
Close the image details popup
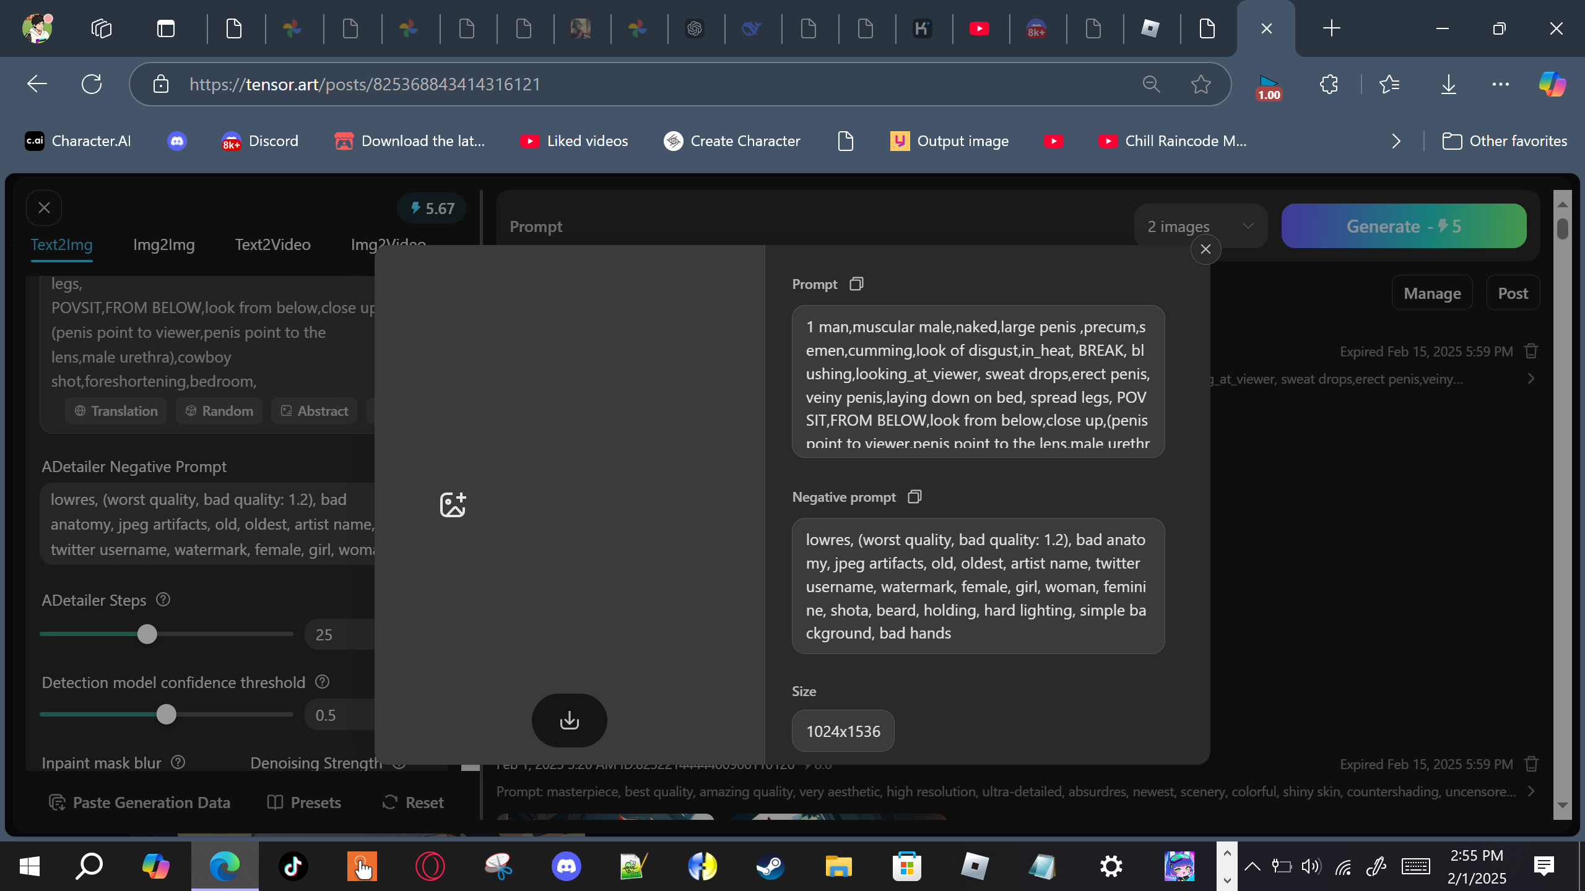tap(1205, 249)
